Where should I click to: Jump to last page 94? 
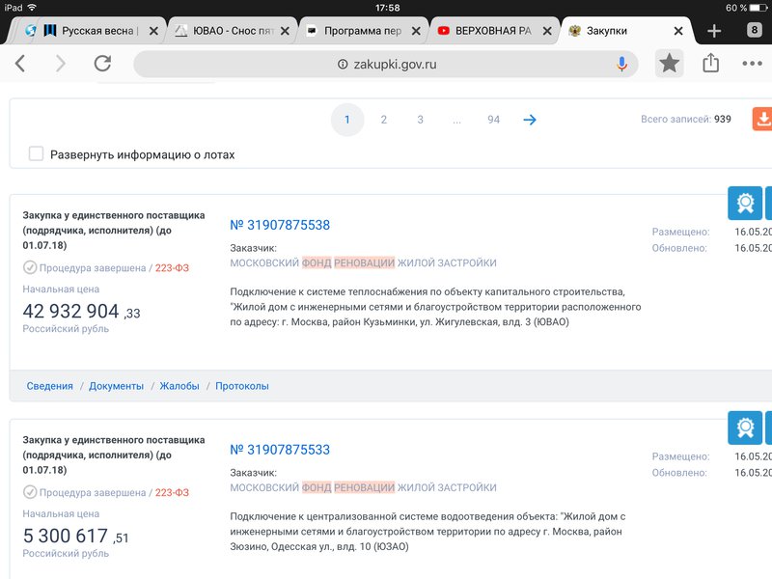pyautogui.click(x=493, y=120)
